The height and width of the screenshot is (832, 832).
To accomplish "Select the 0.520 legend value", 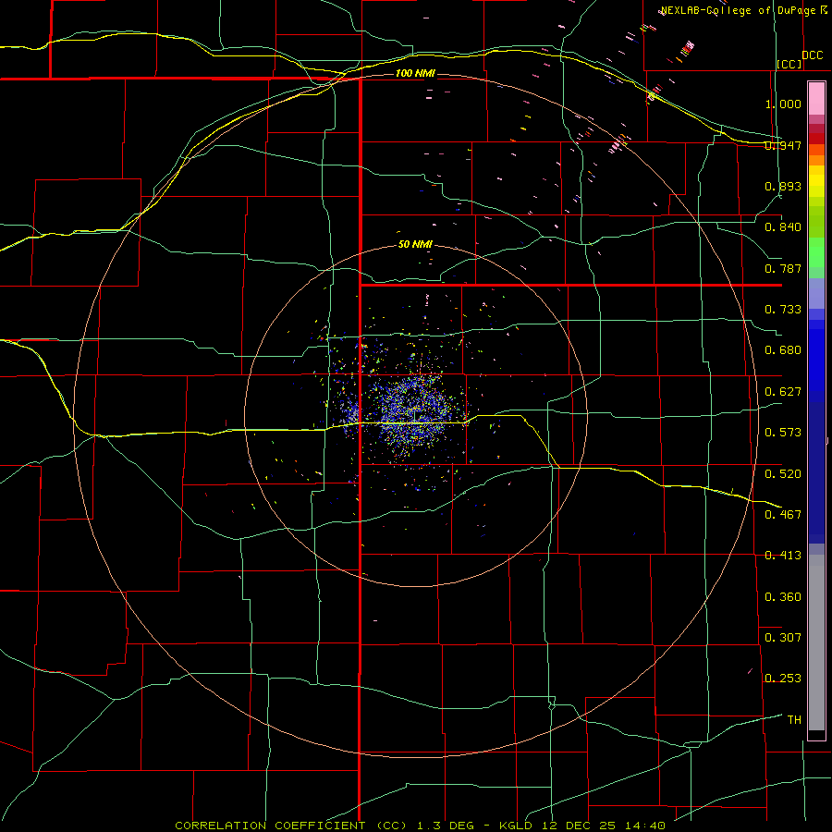I will [x=783, y=473].
